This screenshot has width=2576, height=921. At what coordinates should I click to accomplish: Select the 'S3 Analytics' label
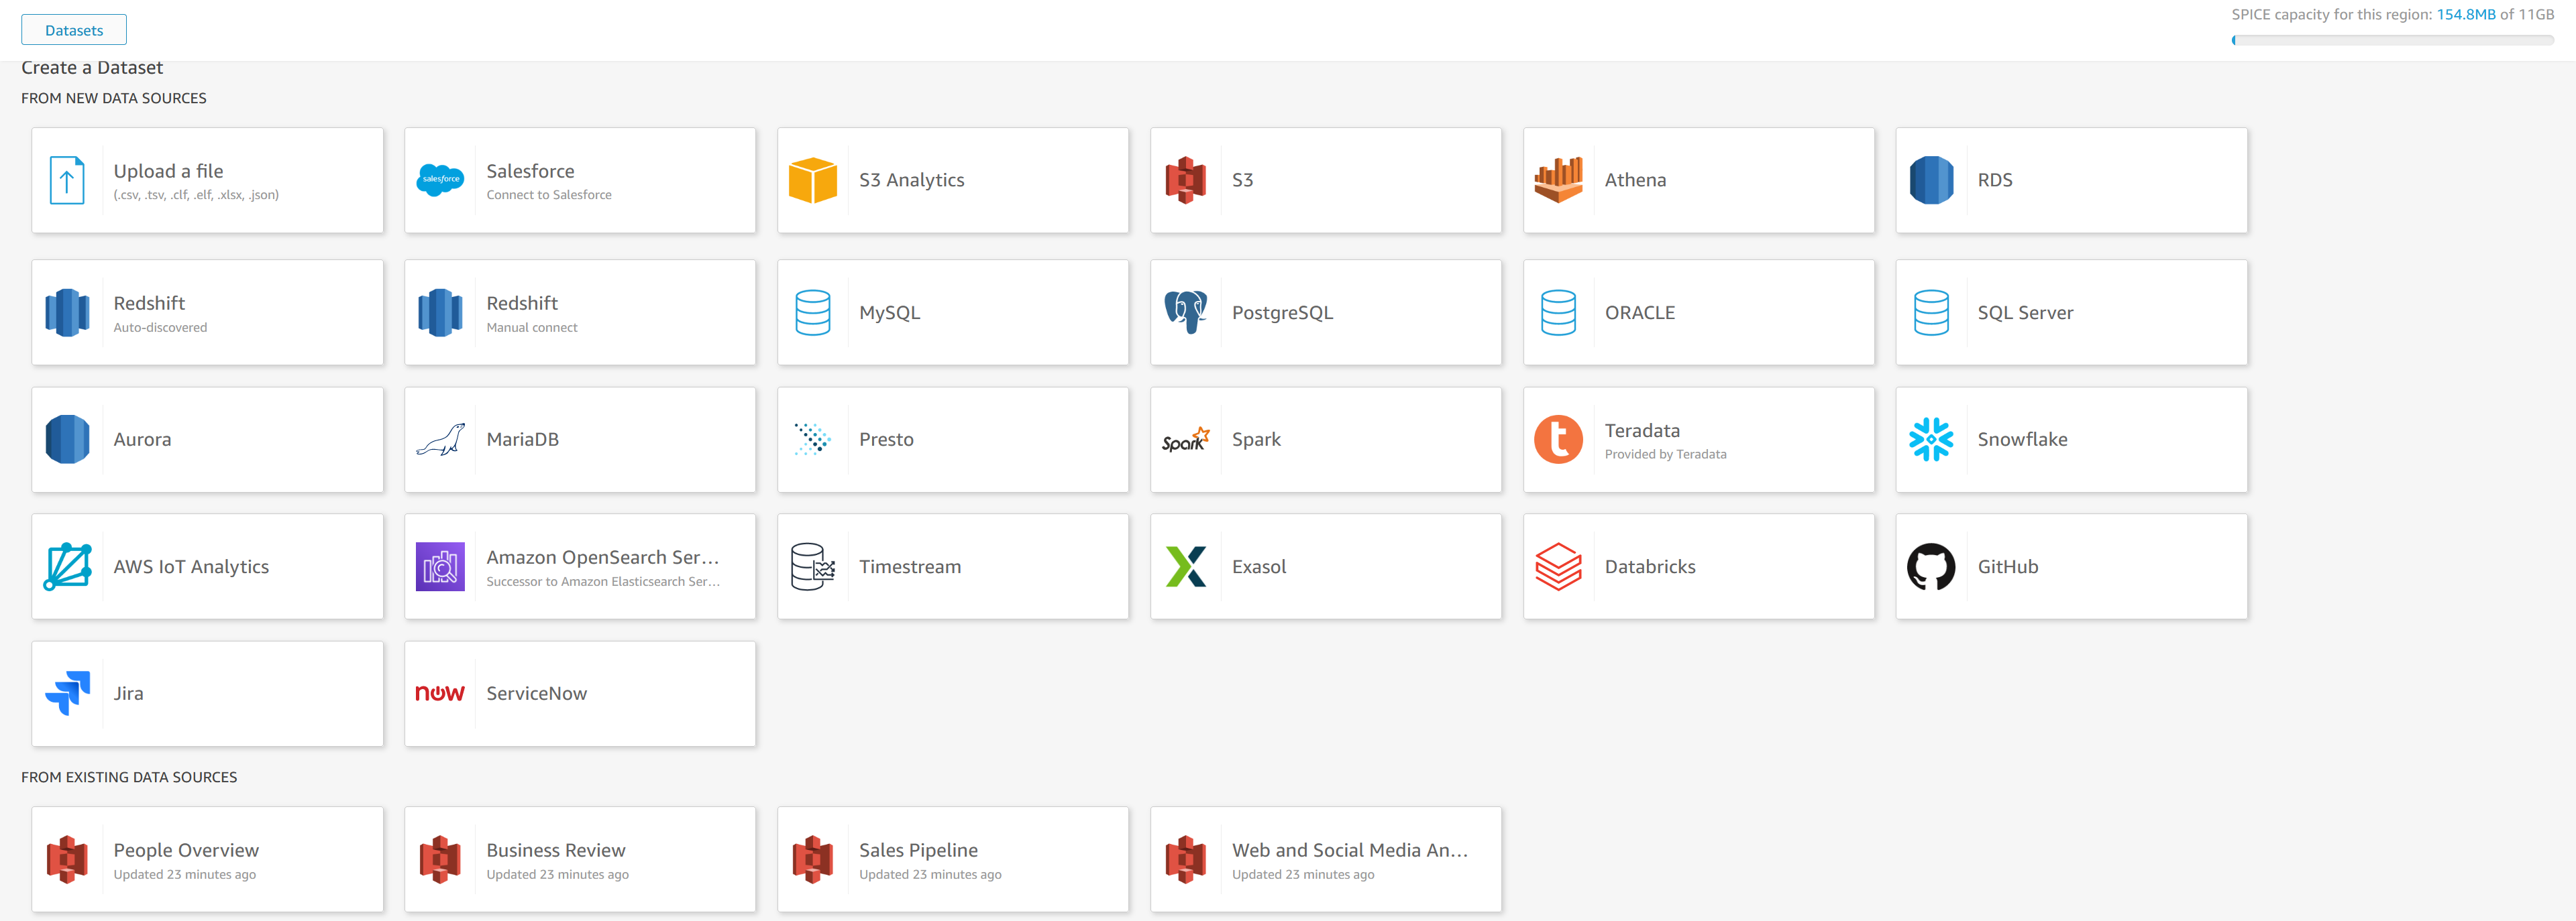coord(912,180)
